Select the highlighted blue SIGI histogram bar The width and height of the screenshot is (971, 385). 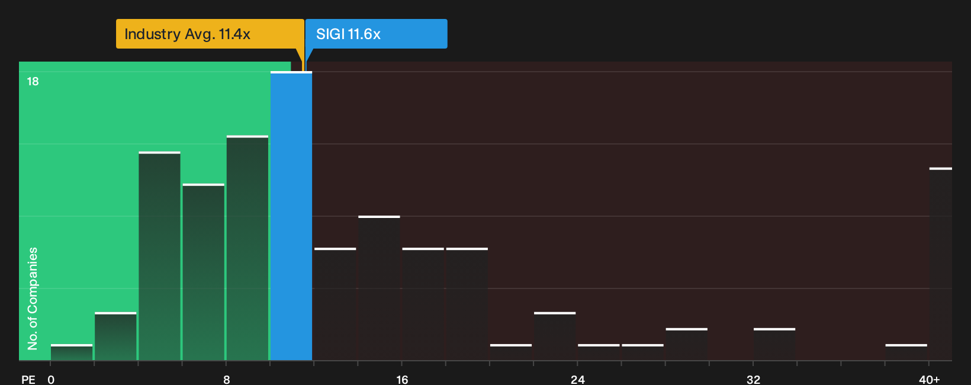pos(291,216)
